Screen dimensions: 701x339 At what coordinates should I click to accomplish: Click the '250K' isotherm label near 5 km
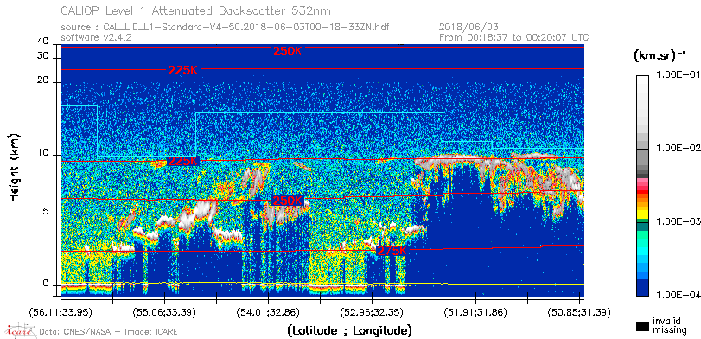click(x=287, y=201)
